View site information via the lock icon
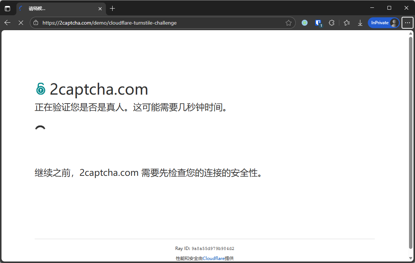The image size is (415, 263). coord(36,23)
